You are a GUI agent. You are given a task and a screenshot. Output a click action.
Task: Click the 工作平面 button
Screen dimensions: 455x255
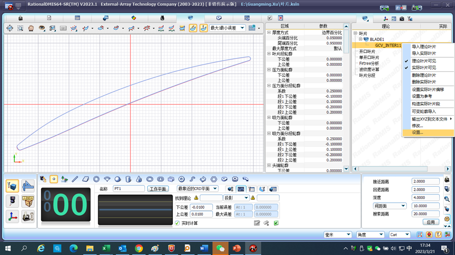(x=159, y=188)
